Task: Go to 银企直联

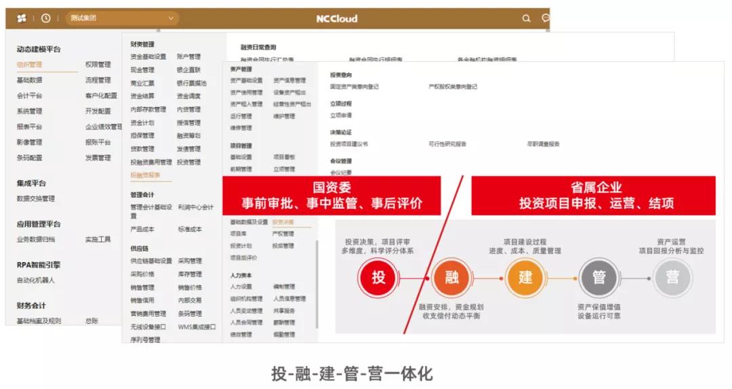Action: pyautogui.click(x=188, y=70)
